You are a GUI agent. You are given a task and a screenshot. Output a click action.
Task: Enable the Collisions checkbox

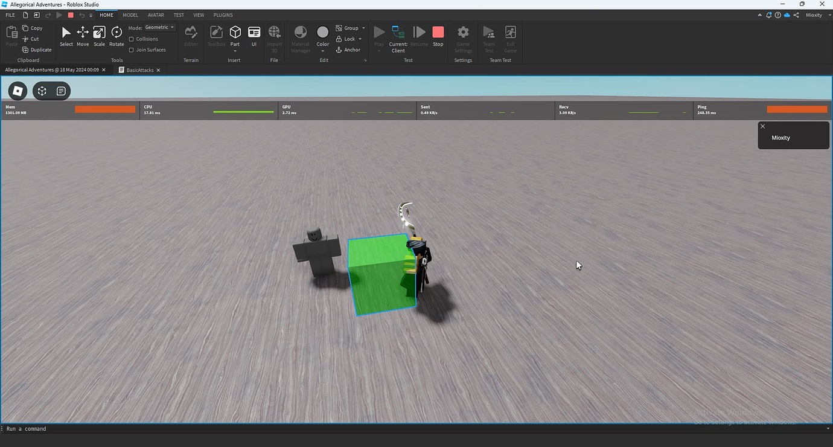click(x=132, y=39)
